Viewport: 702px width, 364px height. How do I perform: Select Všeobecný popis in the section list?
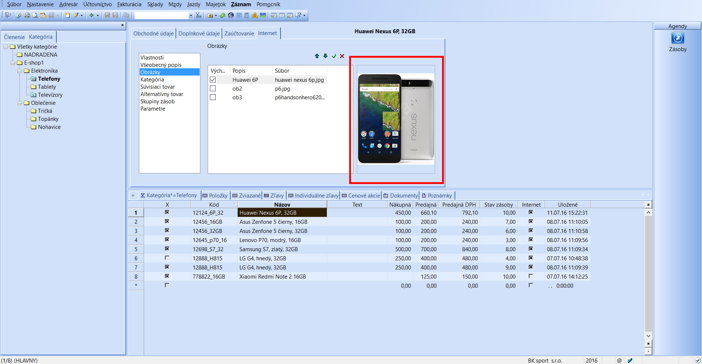click(161, 65)
